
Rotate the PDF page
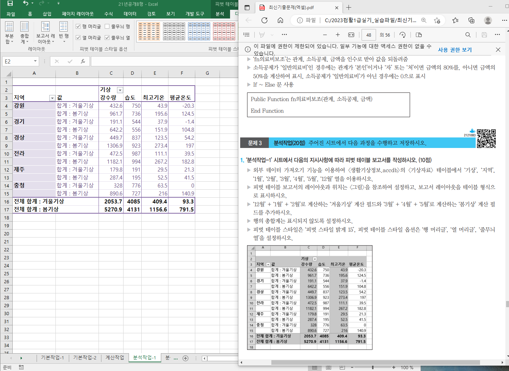(402, 35)
